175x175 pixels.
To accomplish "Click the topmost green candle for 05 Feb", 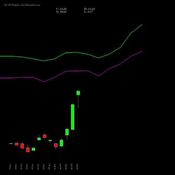I will point(78,93).
